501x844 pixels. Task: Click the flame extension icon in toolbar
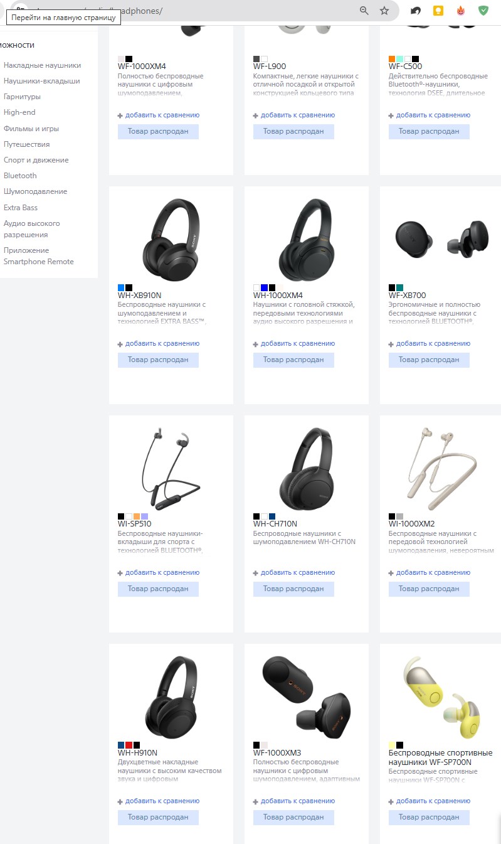[460, 11]
